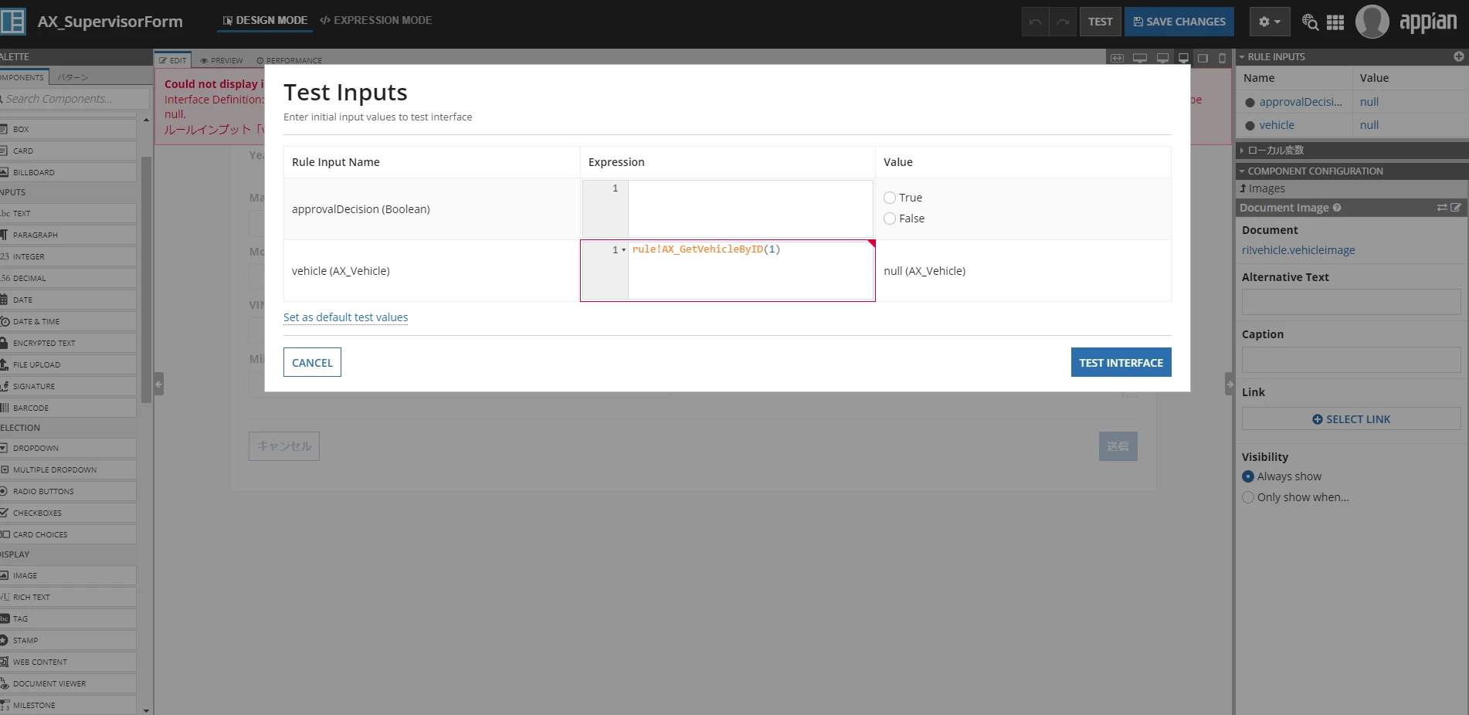Click the Appian designer logo icon
The image size is (1469, 715).
pos(13,22)
